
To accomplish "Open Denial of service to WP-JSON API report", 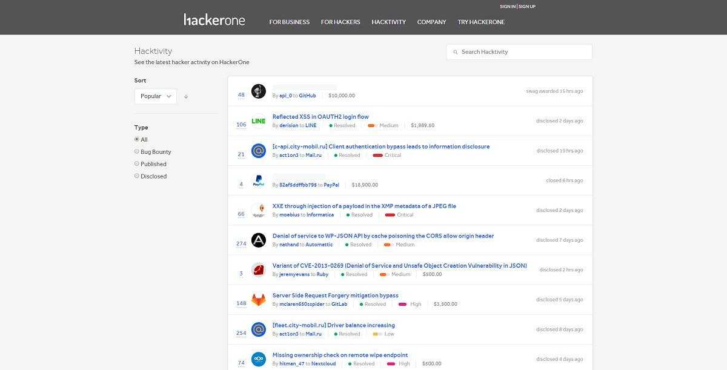I will tap(383, 236).
